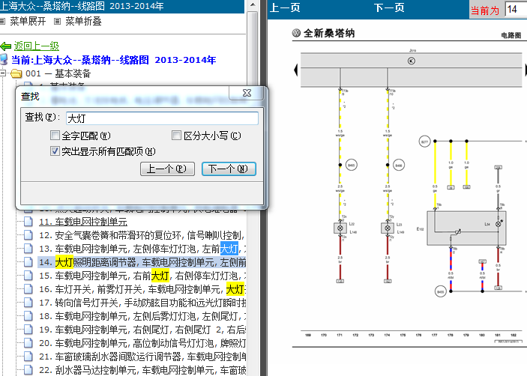Click the 菜单展开 expand menu icon
This screenshot has height=376, width=527.
click(3, 22)
